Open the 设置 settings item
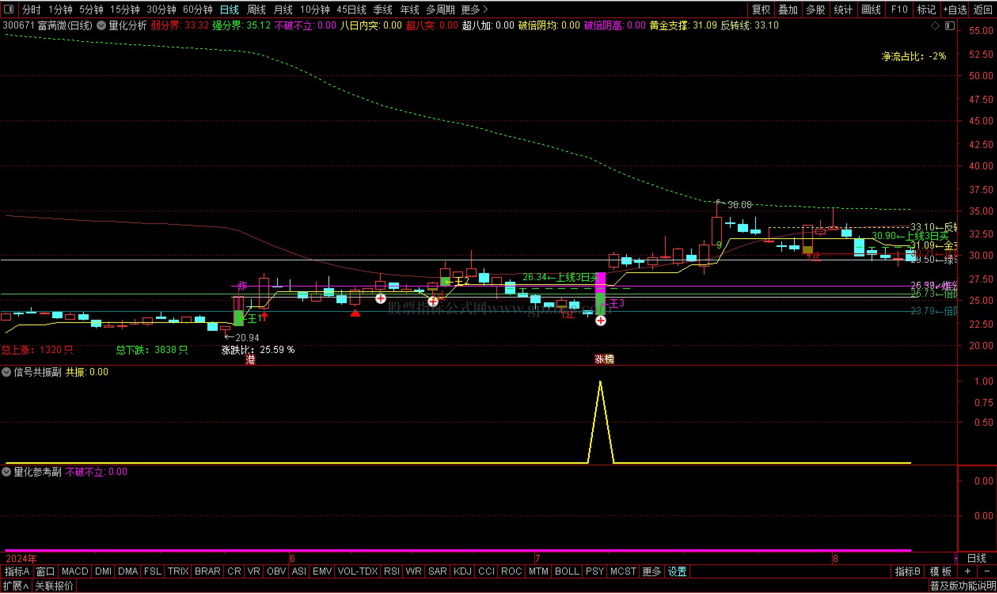This screenshot has width=997, height=594. point(677,571)
